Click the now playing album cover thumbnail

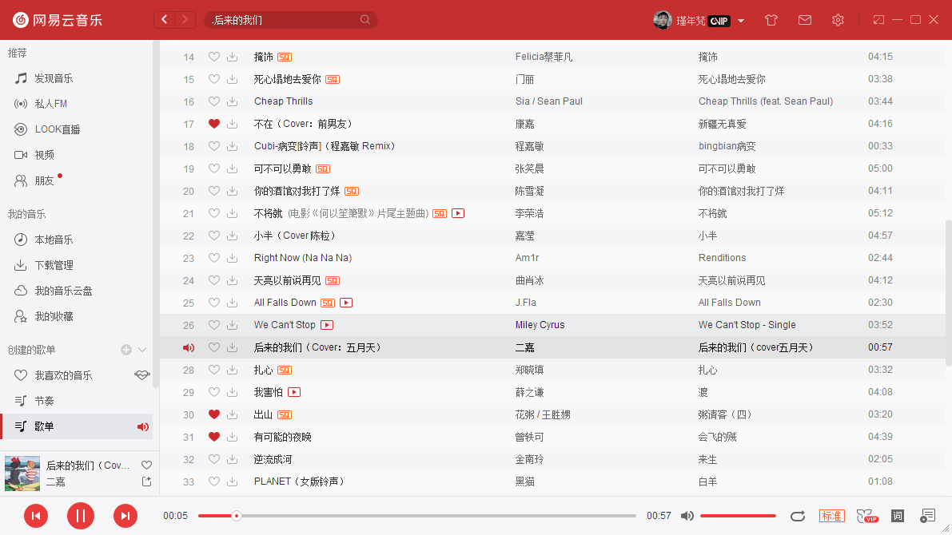tap(22, 474)
